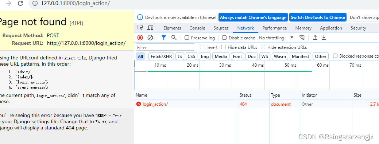Screen dimensions: 379x144
Task: Open network conditions wifi icon
Action: [x=302, y=38]
